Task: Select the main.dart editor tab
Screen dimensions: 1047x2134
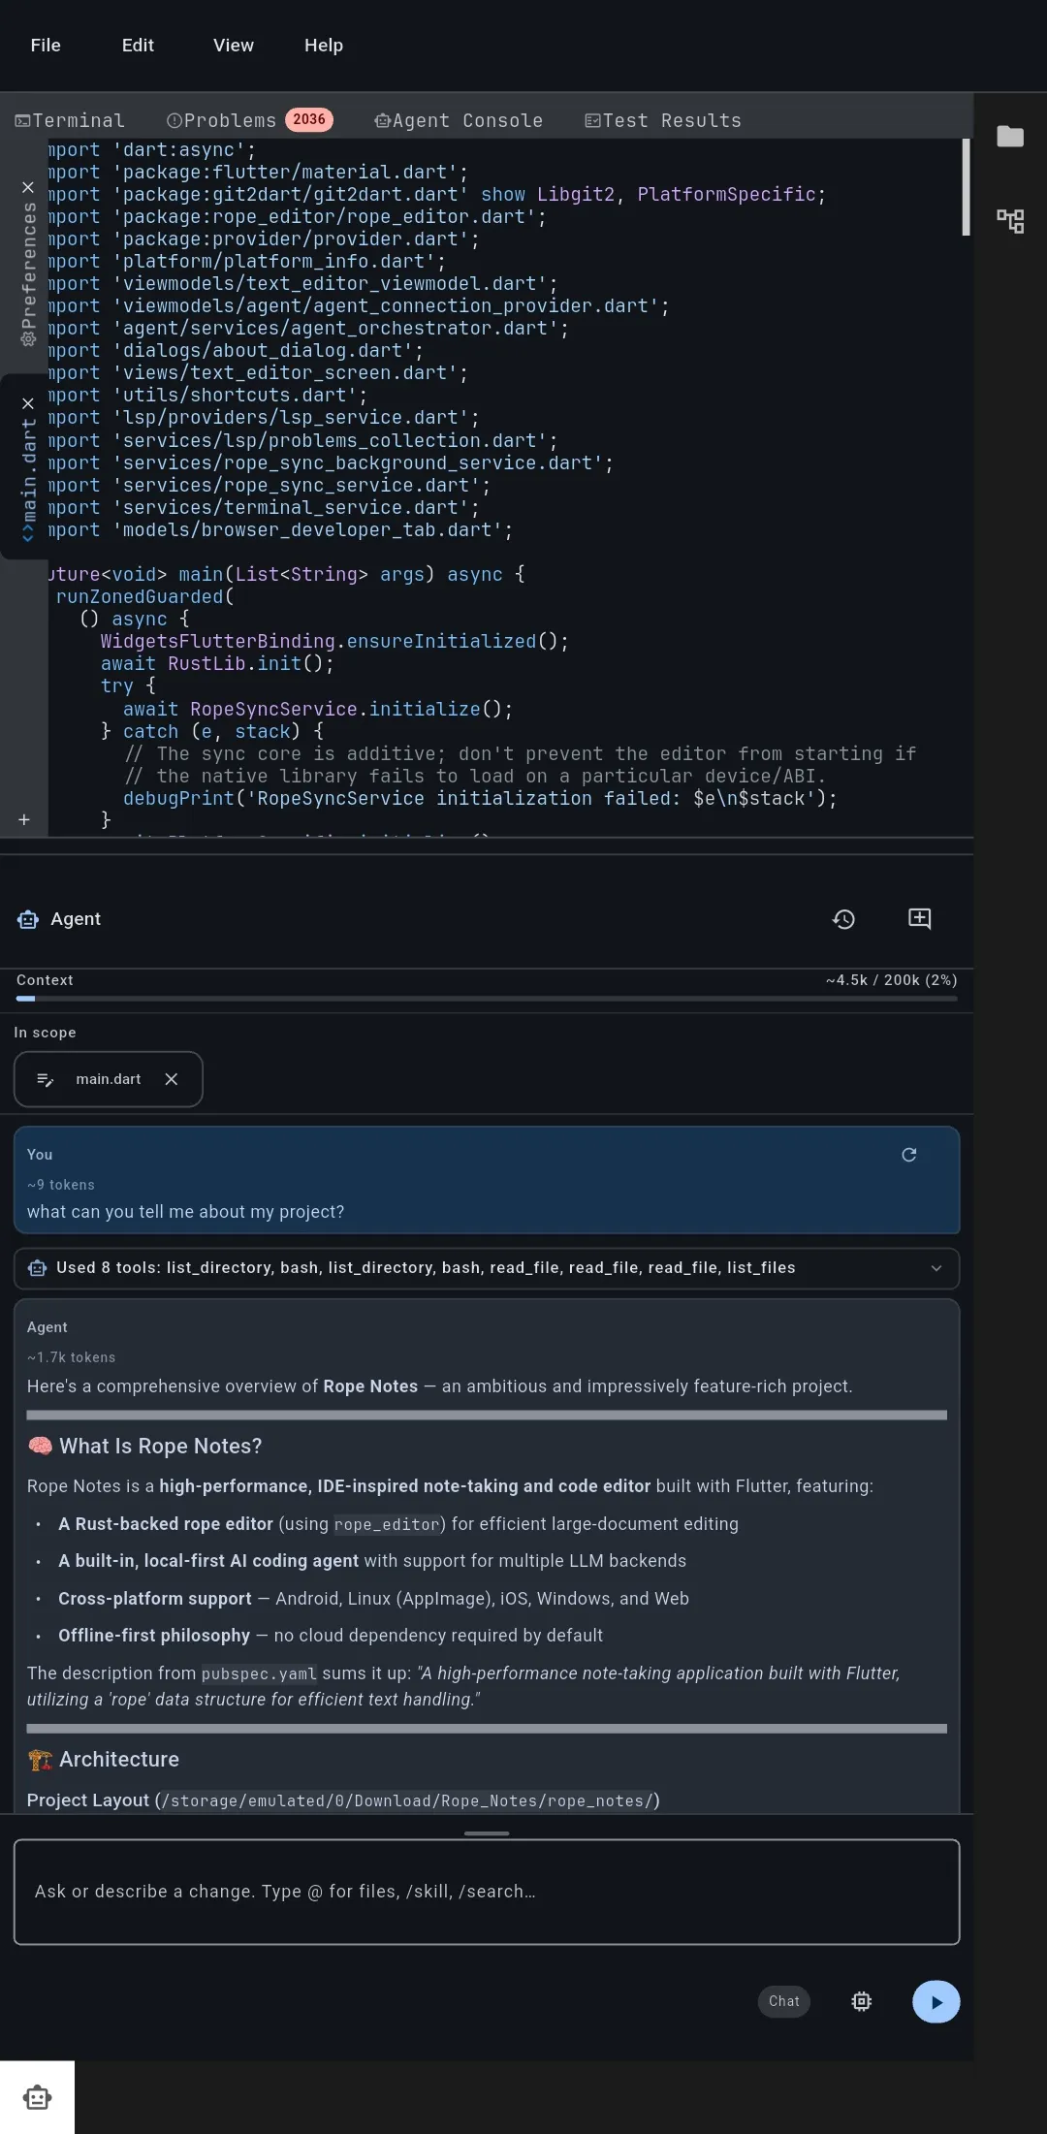Action: (x=28, y=479)
